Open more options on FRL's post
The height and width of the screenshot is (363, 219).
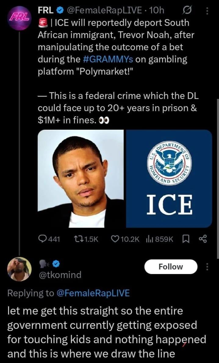pos(207,11)
